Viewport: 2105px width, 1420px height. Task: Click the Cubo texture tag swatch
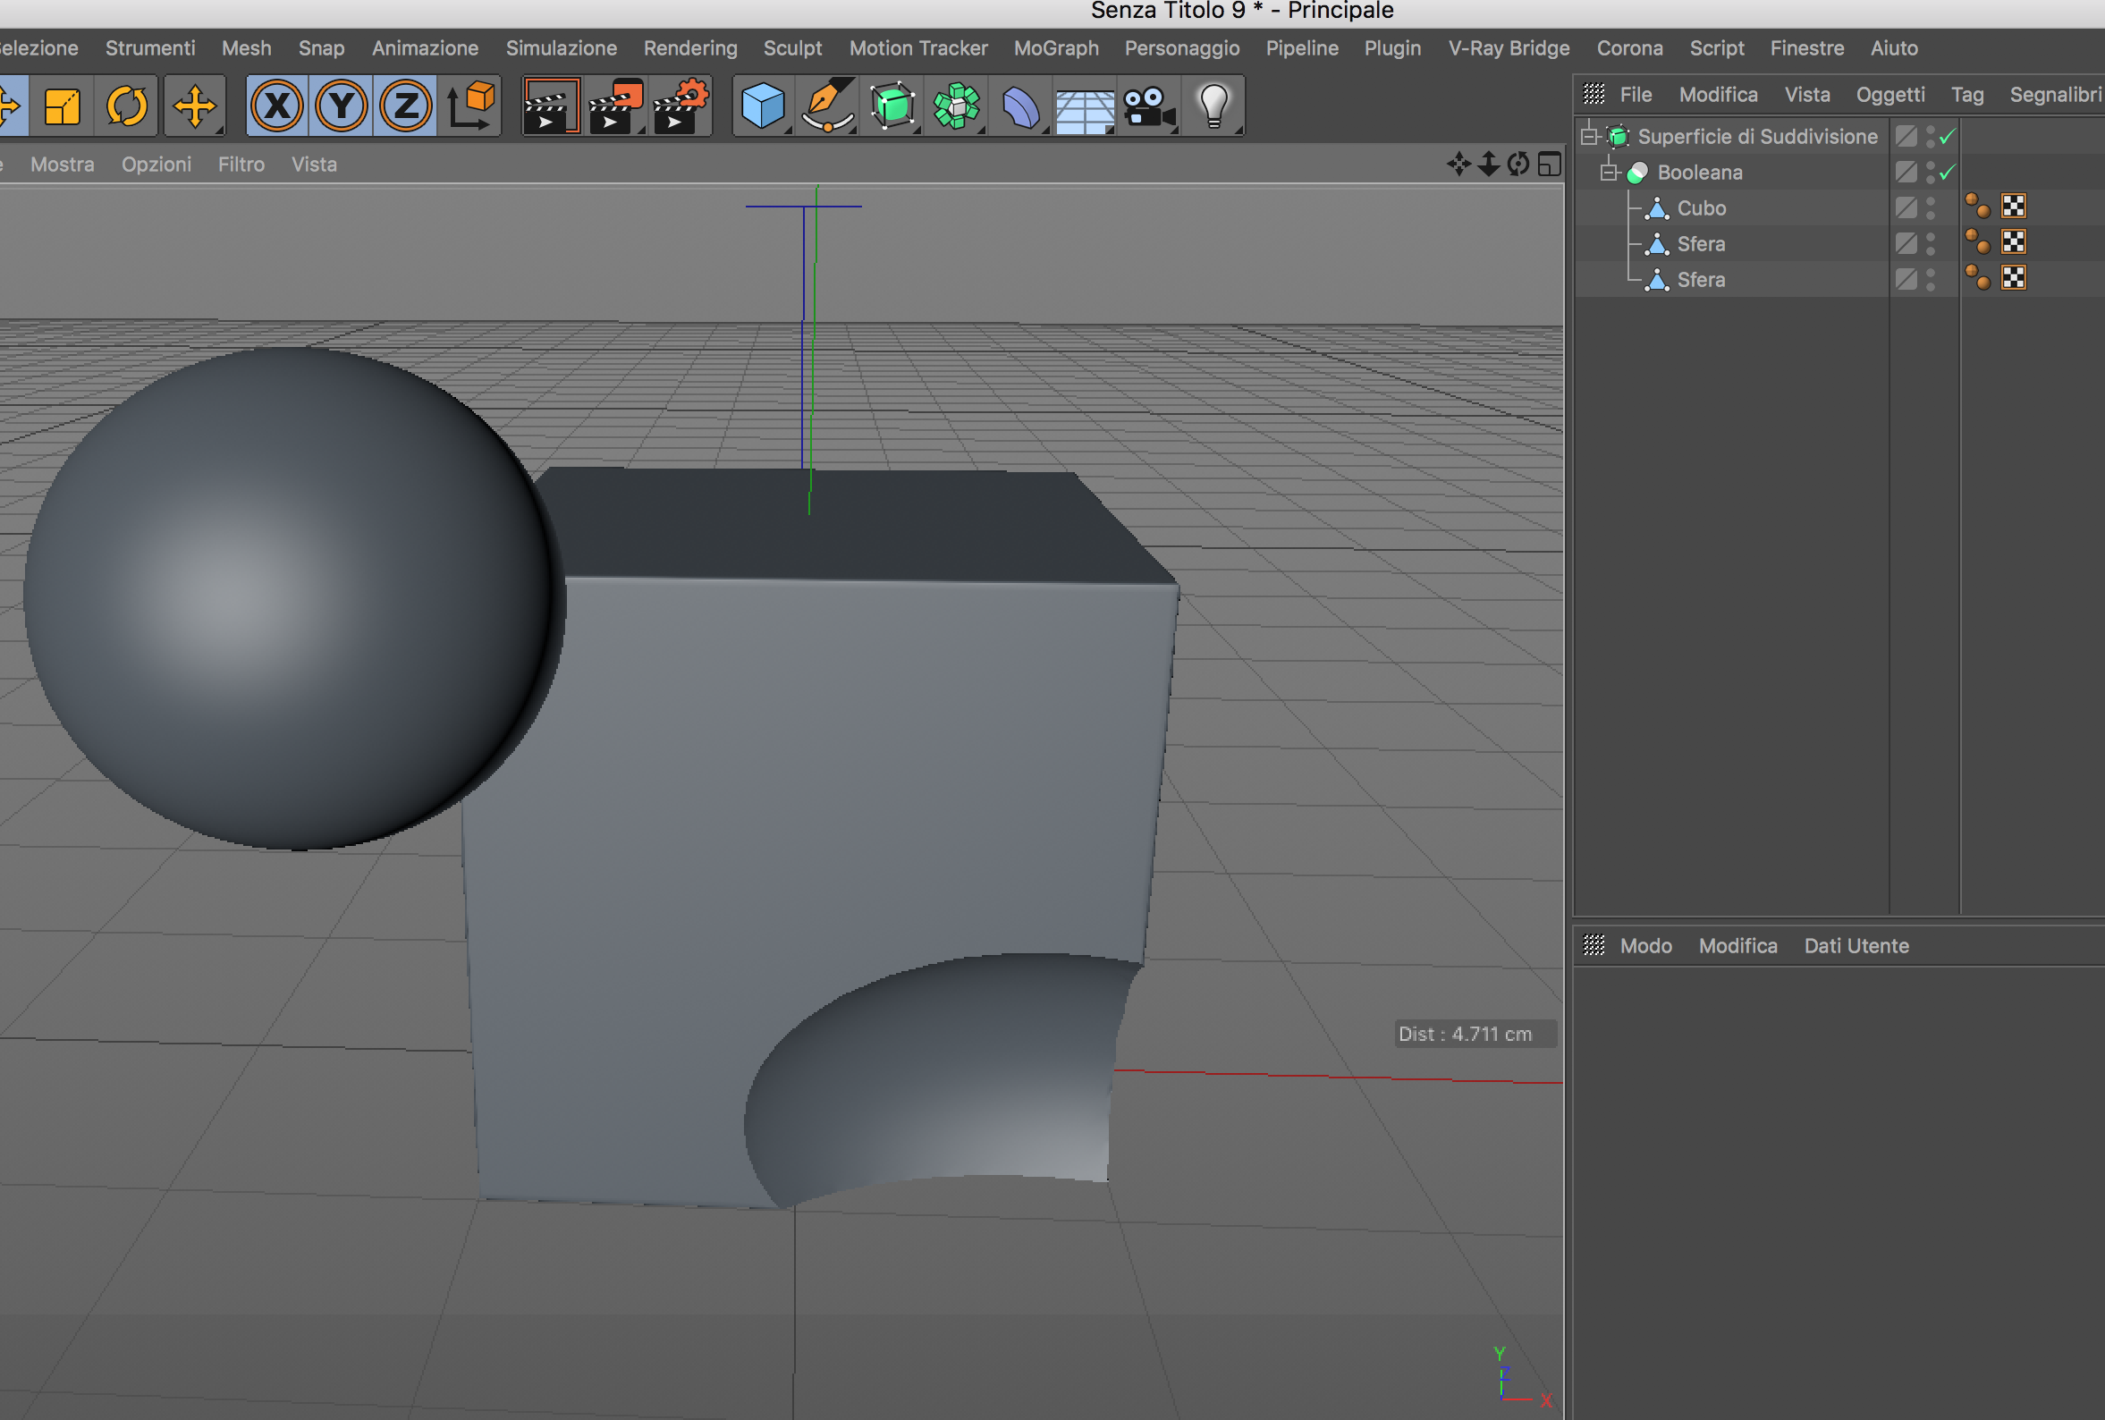tap(2014, 207)
